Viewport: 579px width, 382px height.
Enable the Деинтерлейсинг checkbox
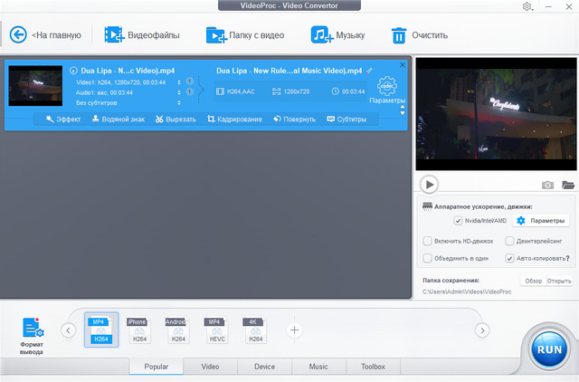(x=510, y=241)
